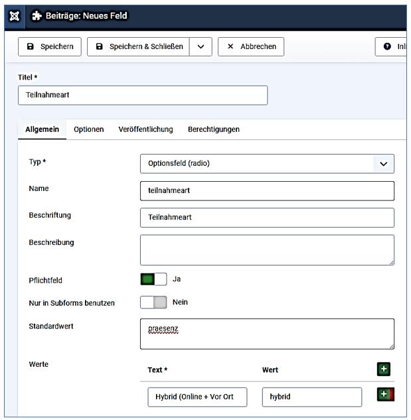
Task: Click the Speichern button
Action: (x=50, y=46)
